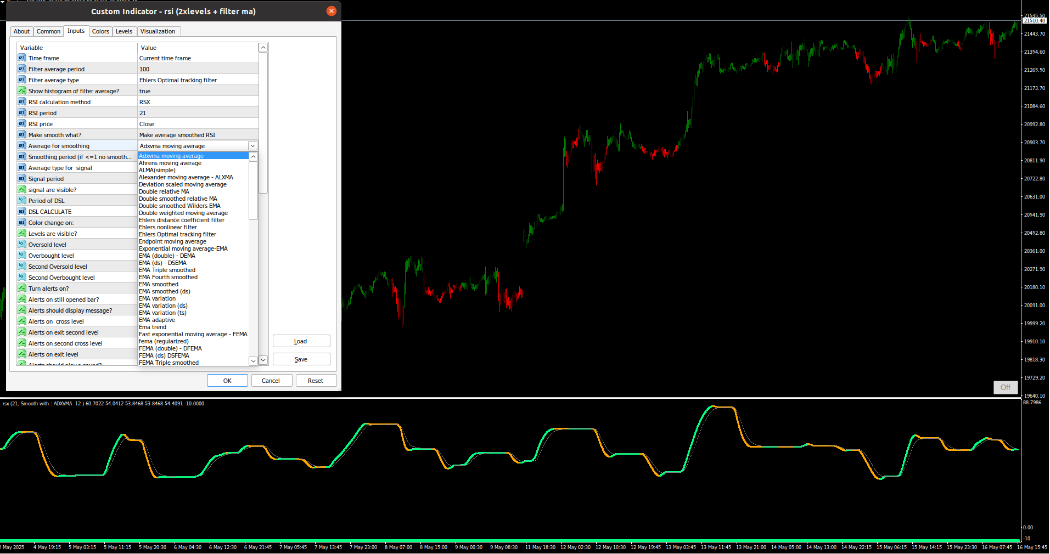The height and width of the screenshot is (554, 1050).
Task: Click the icon next to RSI period
Action: pos(22,113)
